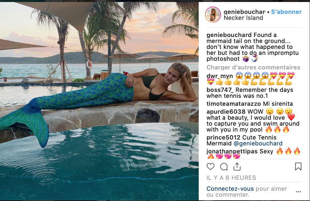Open the IL Y A 6 HEURES timestamp
310x201 pixels.
coord(231,178)
